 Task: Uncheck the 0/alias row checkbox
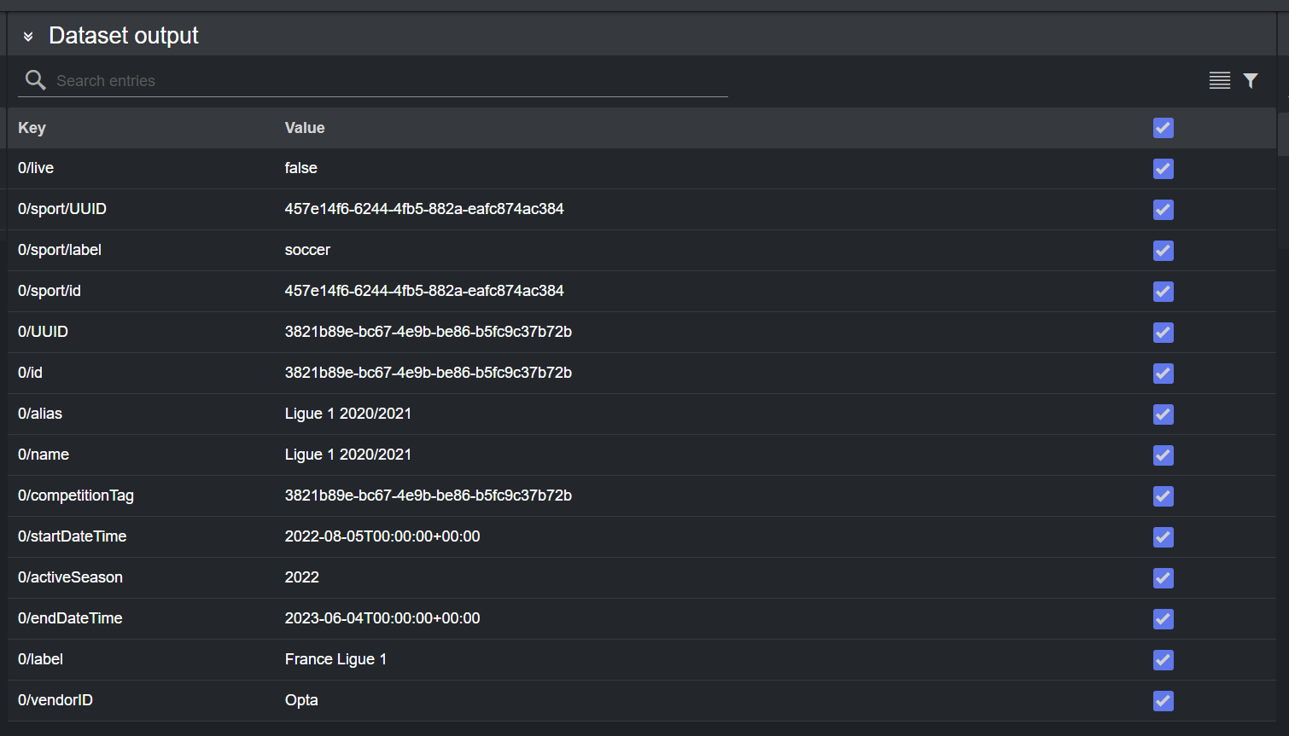[x=1163, y=414]
